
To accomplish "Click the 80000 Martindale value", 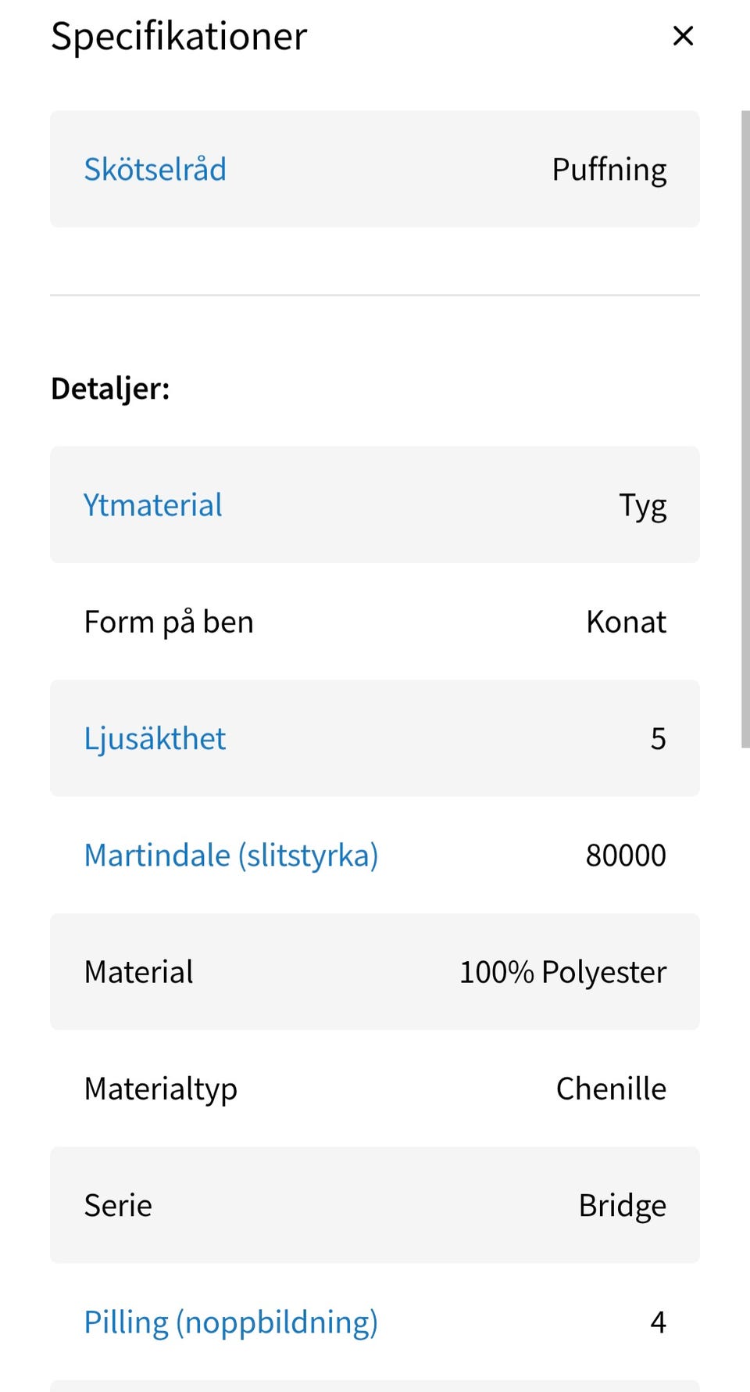I will (x=626, y=855).
